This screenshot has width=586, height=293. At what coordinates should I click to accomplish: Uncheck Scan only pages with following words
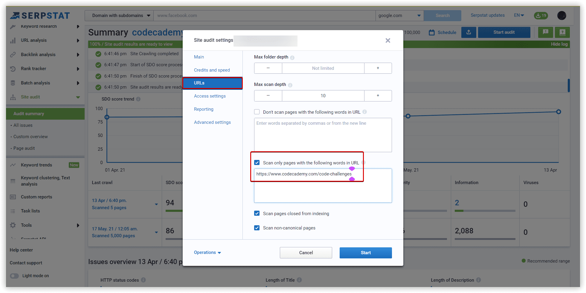coord(257,163)
